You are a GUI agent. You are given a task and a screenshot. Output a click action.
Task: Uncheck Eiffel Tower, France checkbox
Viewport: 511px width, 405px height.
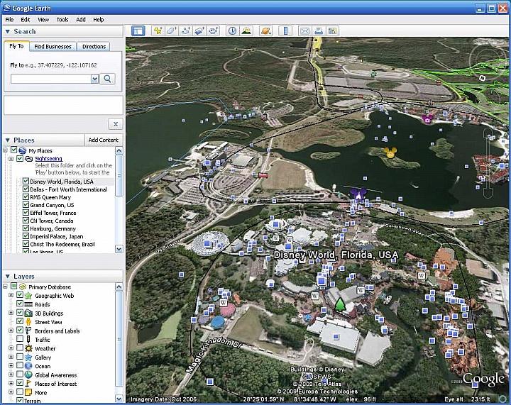[x=26, y=212]
